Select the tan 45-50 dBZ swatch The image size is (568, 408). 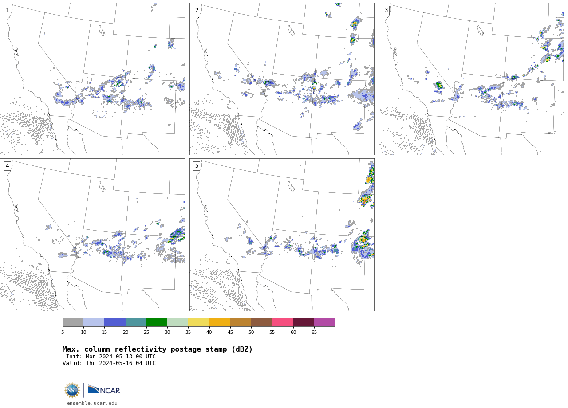(x=241, y=322)
